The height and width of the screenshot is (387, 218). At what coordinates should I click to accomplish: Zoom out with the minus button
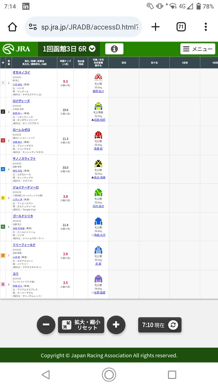(x=46, y=325)
